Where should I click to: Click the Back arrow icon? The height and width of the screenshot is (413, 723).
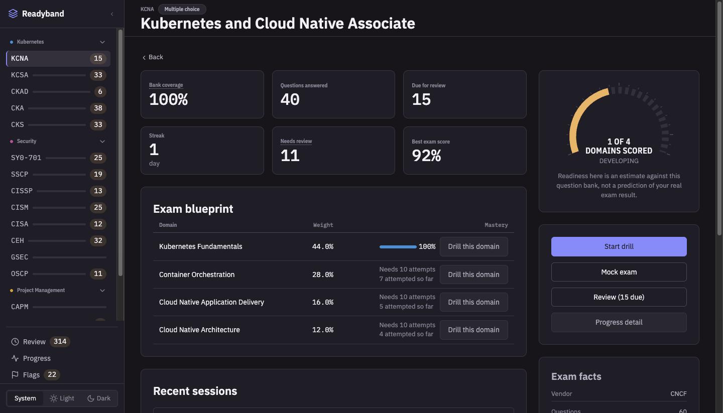(x=144, y=57)
